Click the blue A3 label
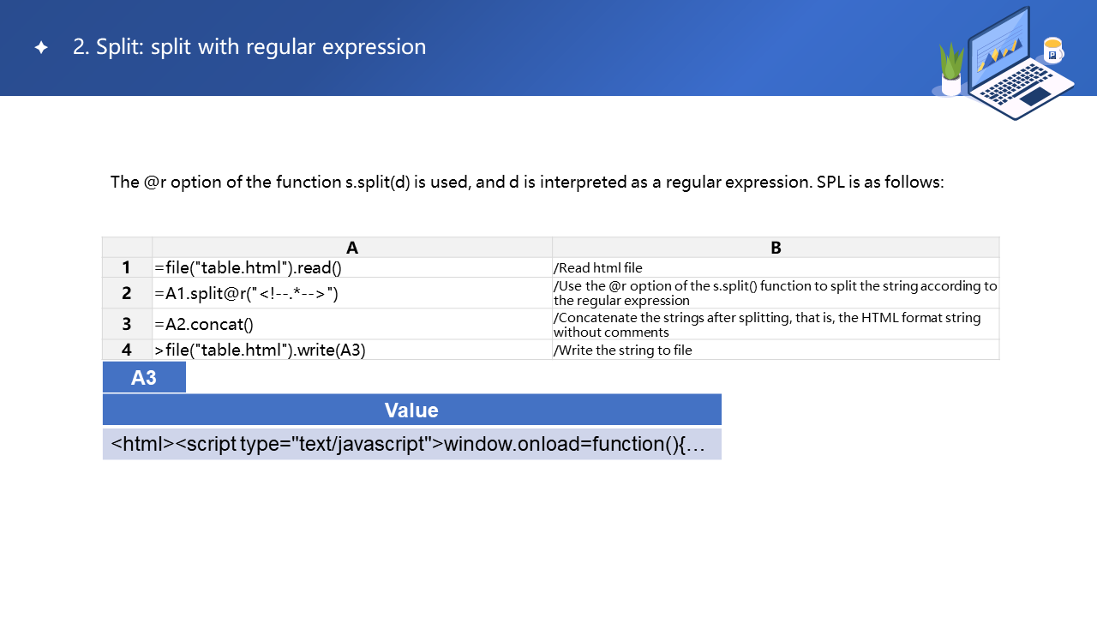 coord(144,377)
